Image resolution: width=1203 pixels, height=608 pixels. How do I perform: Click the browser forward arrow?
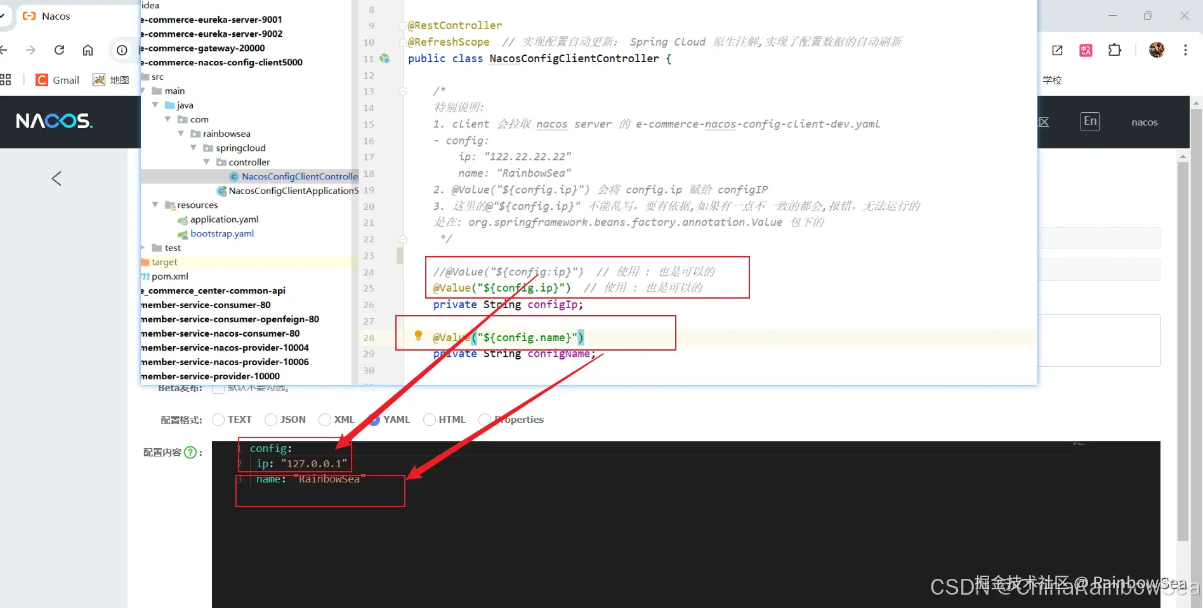point(30,50)
